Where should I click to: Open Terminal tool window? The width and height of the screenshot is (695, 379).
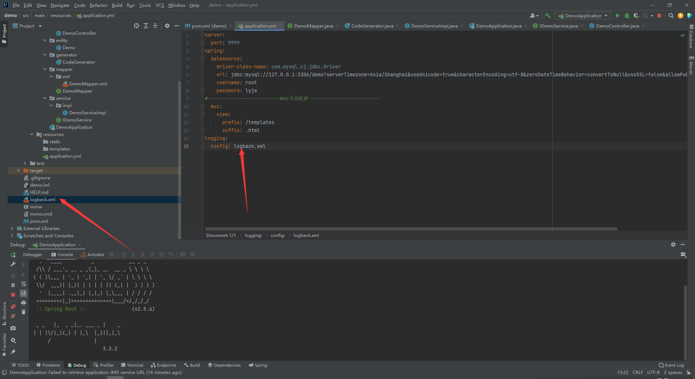point(132,365)
